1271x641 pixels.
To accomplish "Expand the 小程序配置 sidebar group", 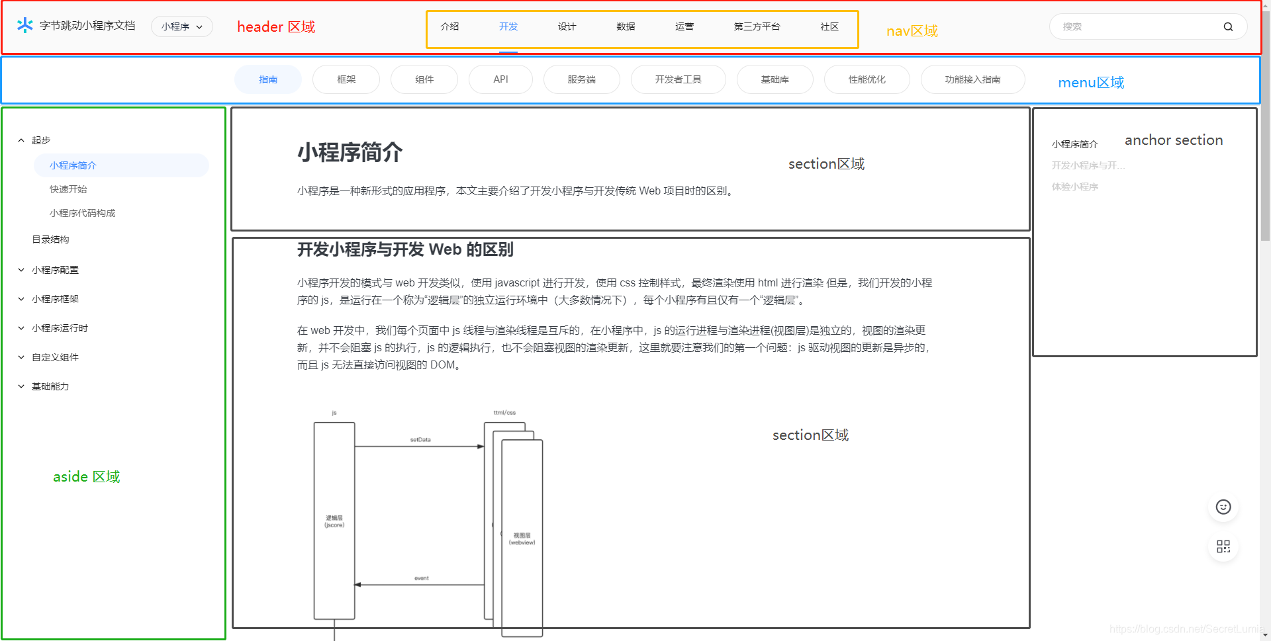I will pos(21,270).
